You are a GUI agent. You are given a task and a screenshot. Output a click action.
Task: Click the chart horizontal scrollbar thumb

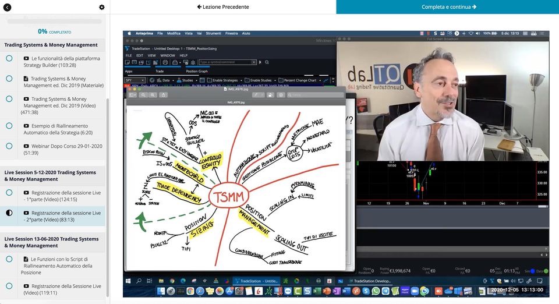coord(542,206)
